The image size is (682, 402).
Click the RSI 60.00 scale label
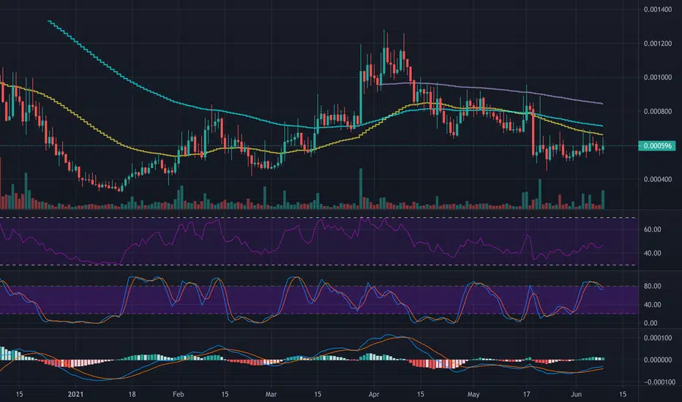point(653,229)
